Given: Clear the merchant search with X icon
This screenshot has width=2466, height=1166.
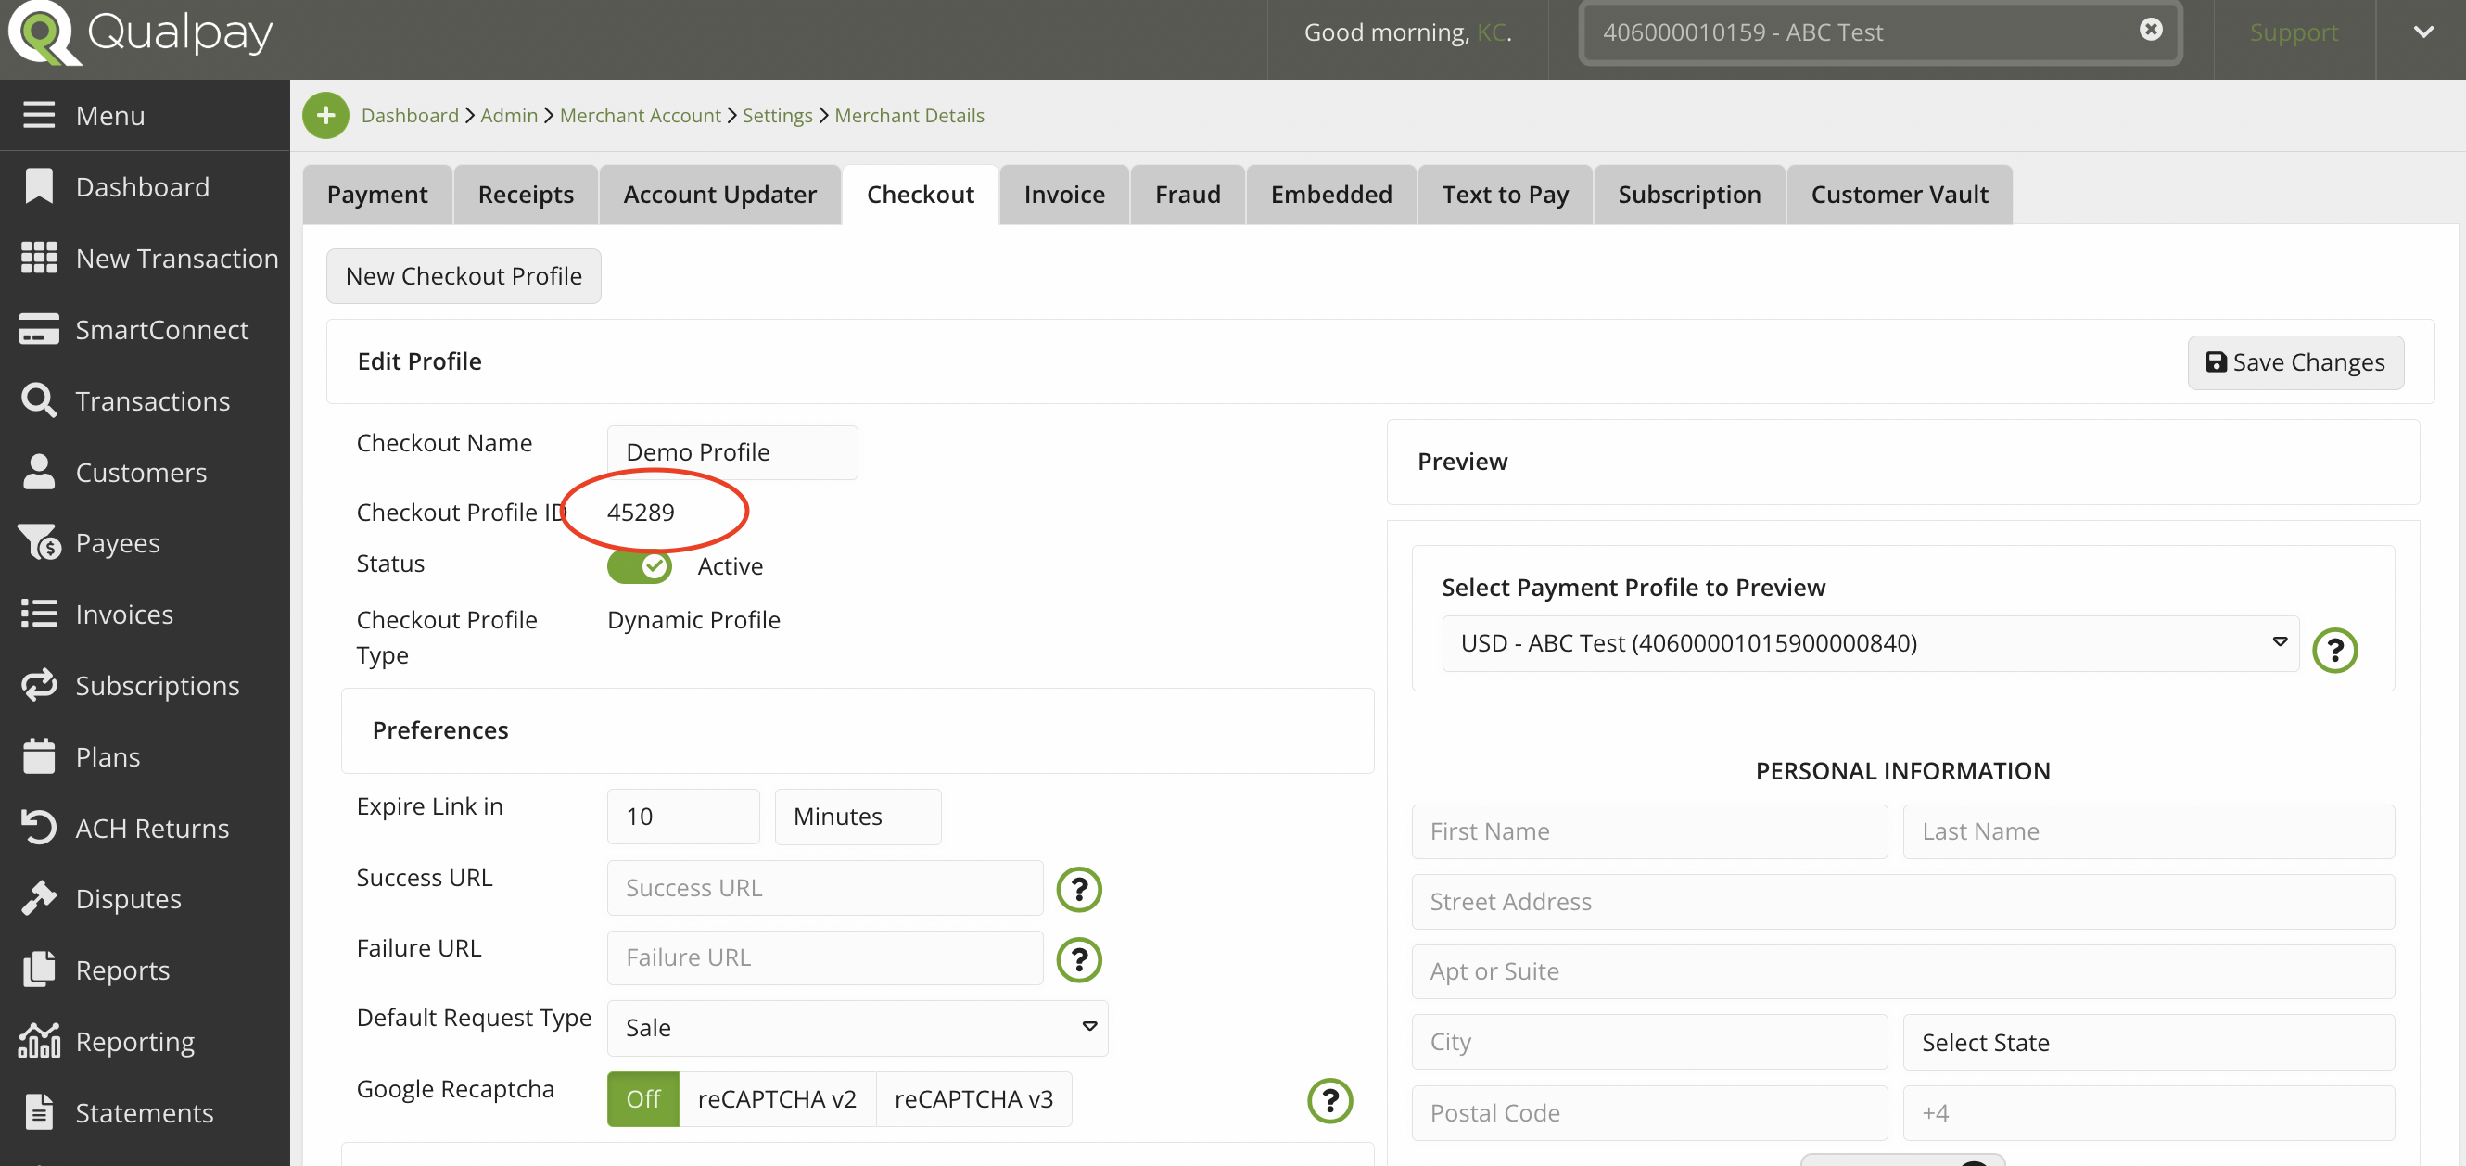Looking at the screenshot, I should [x=2150, y=30].
